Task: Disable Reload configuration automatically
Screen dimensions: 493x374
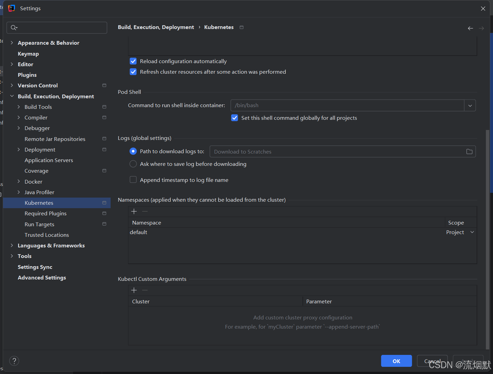Action: tap(133, 61)
